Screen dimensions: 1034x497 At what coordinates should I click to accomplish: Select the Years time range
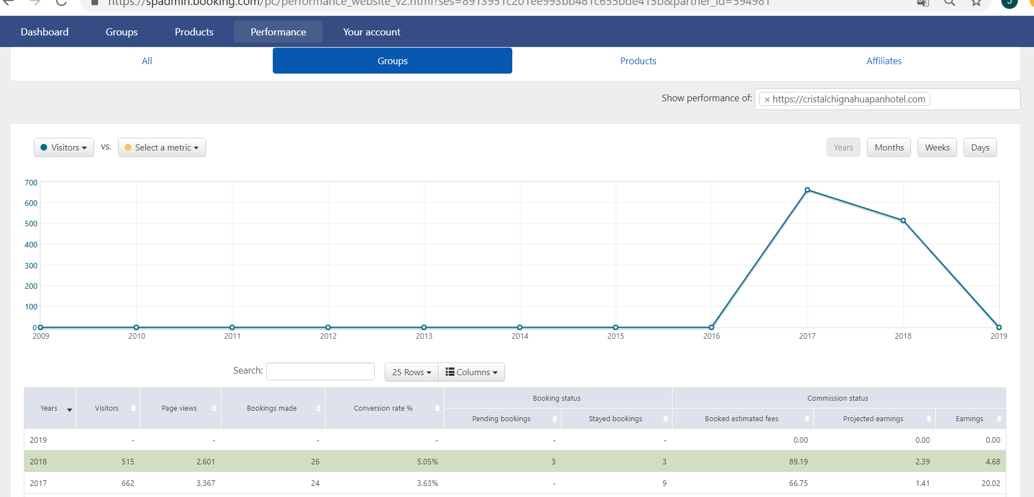tap(843, 147)
